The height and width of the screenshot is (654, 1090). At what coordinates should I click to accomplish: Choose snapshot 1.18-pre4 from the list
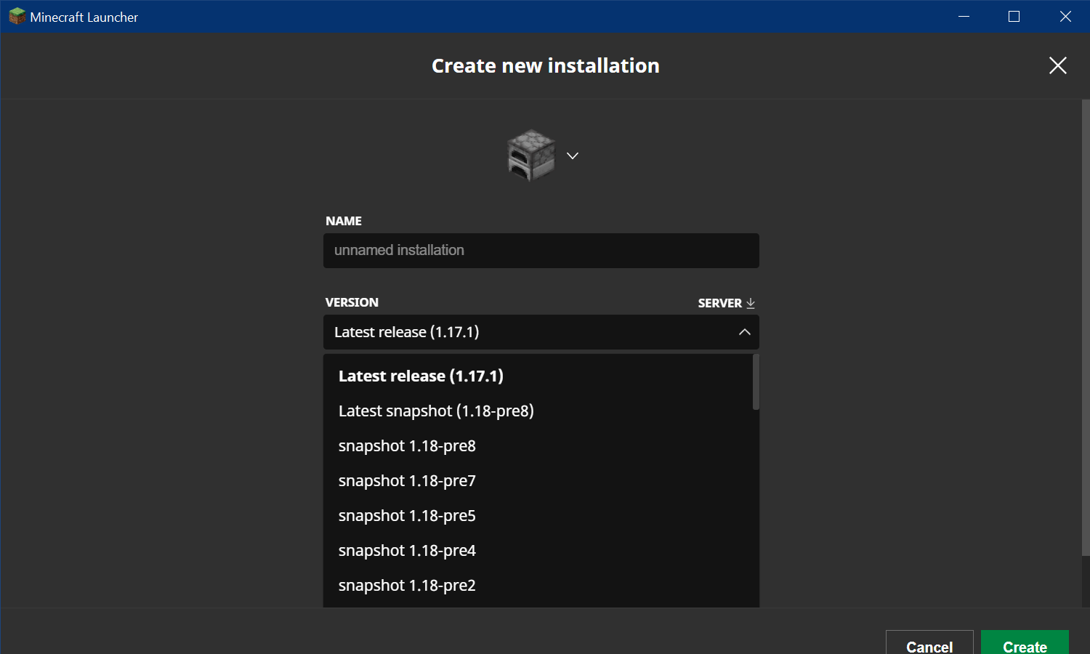[x=407, y=550]
